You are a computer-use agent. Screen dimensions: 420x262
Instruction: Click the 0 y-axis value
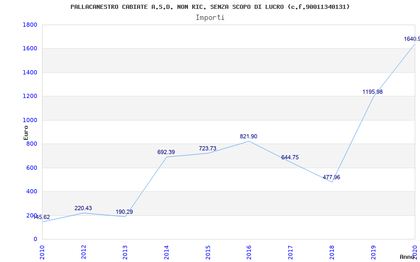(x=35, y=239)
